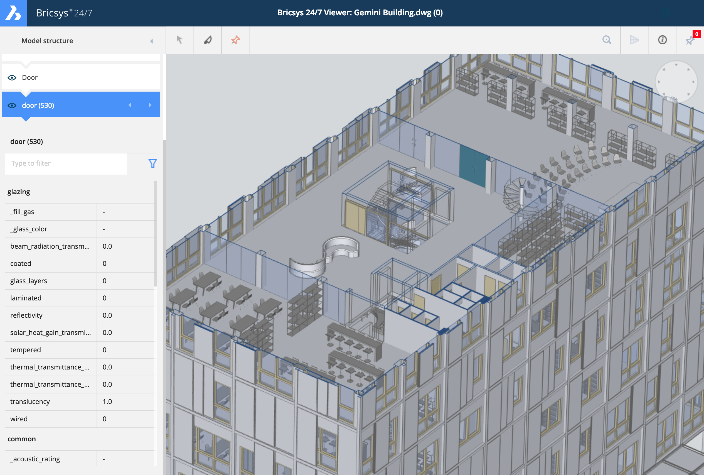Click the properties panel scrollbar
Screen dimensions: 704x475
(x=156, y=233)
